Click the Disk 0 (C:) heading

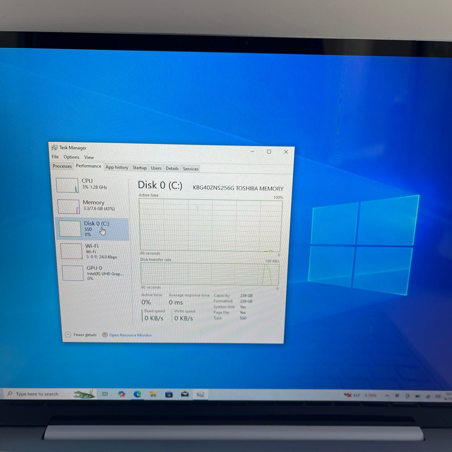coord(160,185)
